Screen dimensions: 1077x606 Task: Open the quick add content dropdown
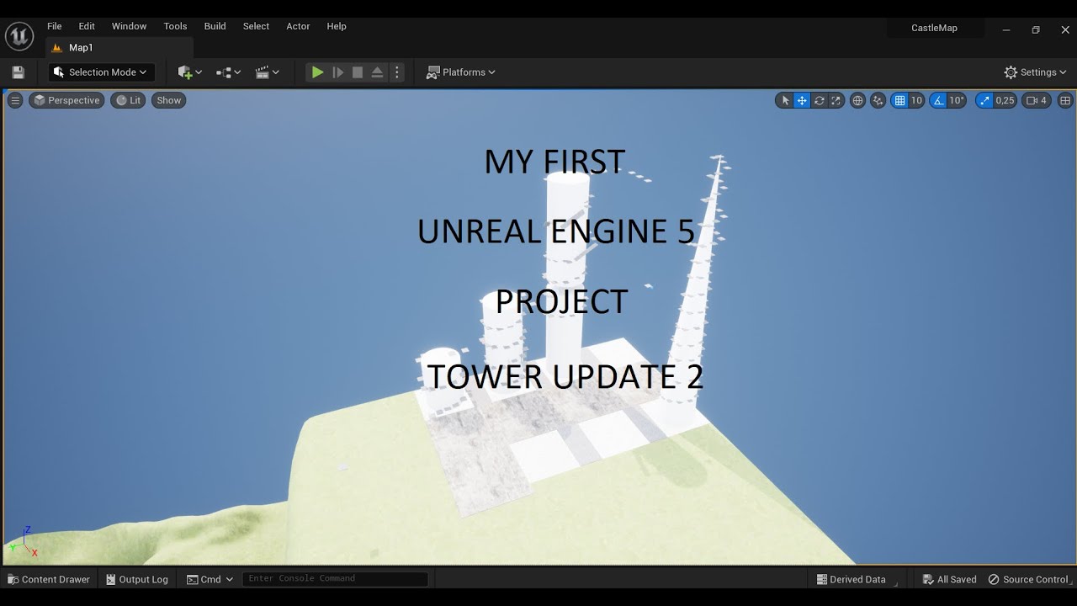tap(190, 72)
